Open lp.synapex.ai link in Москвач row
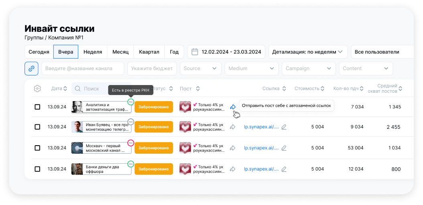This screenshot has height=205, width=423. coord(261,148)
